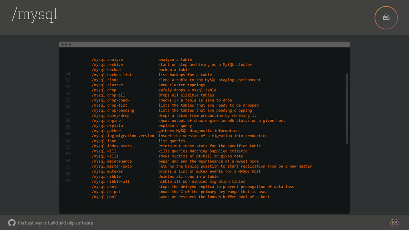Image resolution: width=409 pixels, height=230 pixels.
Task: Click 'nibble all non nibbled migration tables'
Action: pos(202,182)
